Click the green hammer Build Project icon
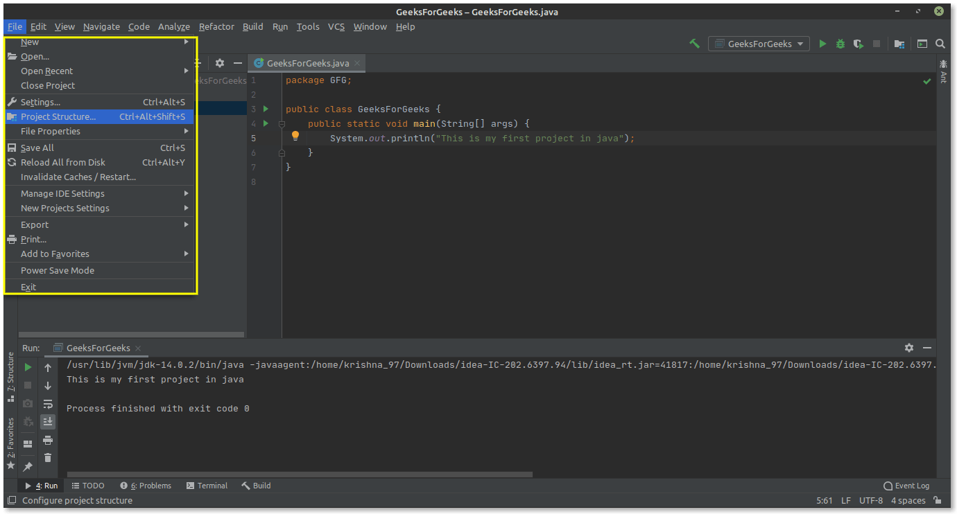Viewport: 957px width, 514px height. tap(694, 44)
